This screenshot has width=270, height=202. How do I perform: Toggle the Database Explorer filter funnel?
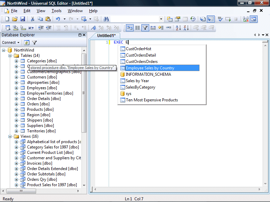click(34, 43)
